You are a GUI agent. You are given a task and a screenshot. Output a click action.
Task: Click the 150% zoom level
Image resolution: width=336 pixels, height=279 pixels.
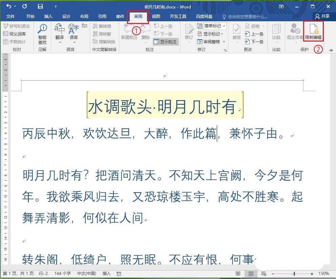(323, 274)
